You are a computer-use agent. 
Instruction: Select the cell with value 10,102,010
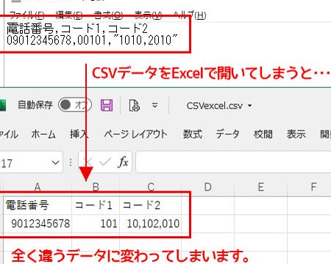151,224
